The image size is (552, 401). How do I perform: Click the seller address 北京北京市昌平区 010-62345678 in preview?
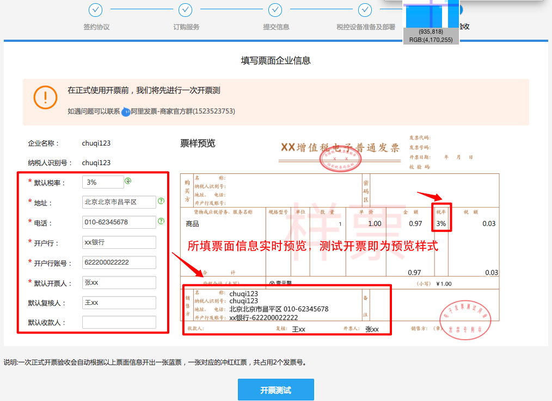click(x=279, y=309)
